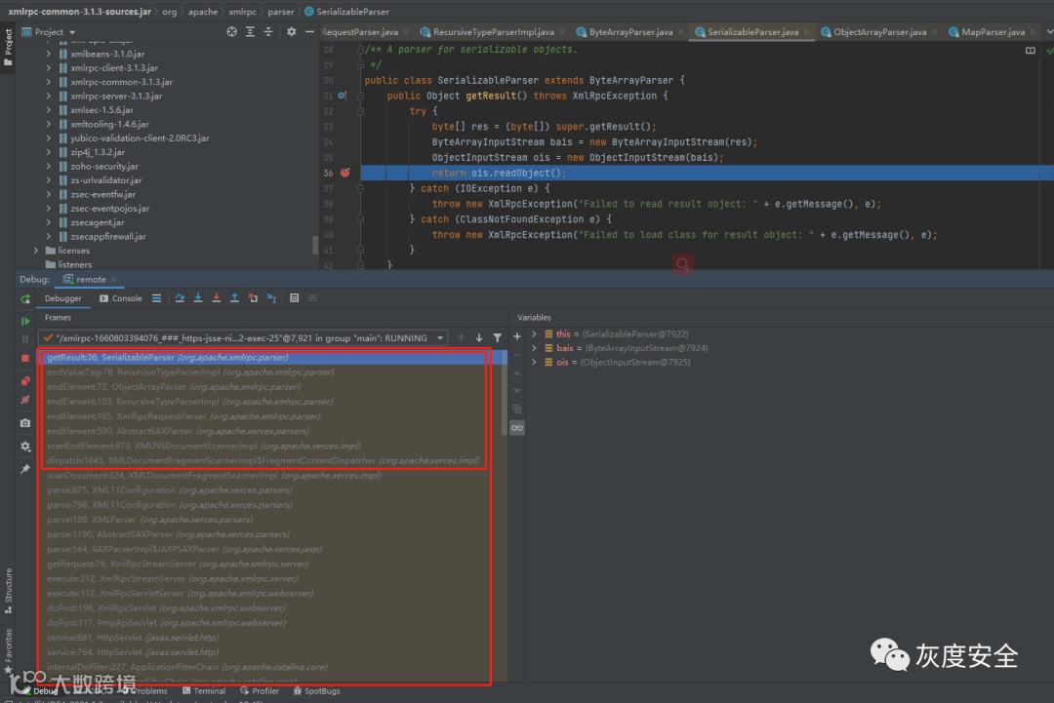1054x703 pixels.
Task: Open Evaluate Expression calculator
Action: click(x=294, y=298)
